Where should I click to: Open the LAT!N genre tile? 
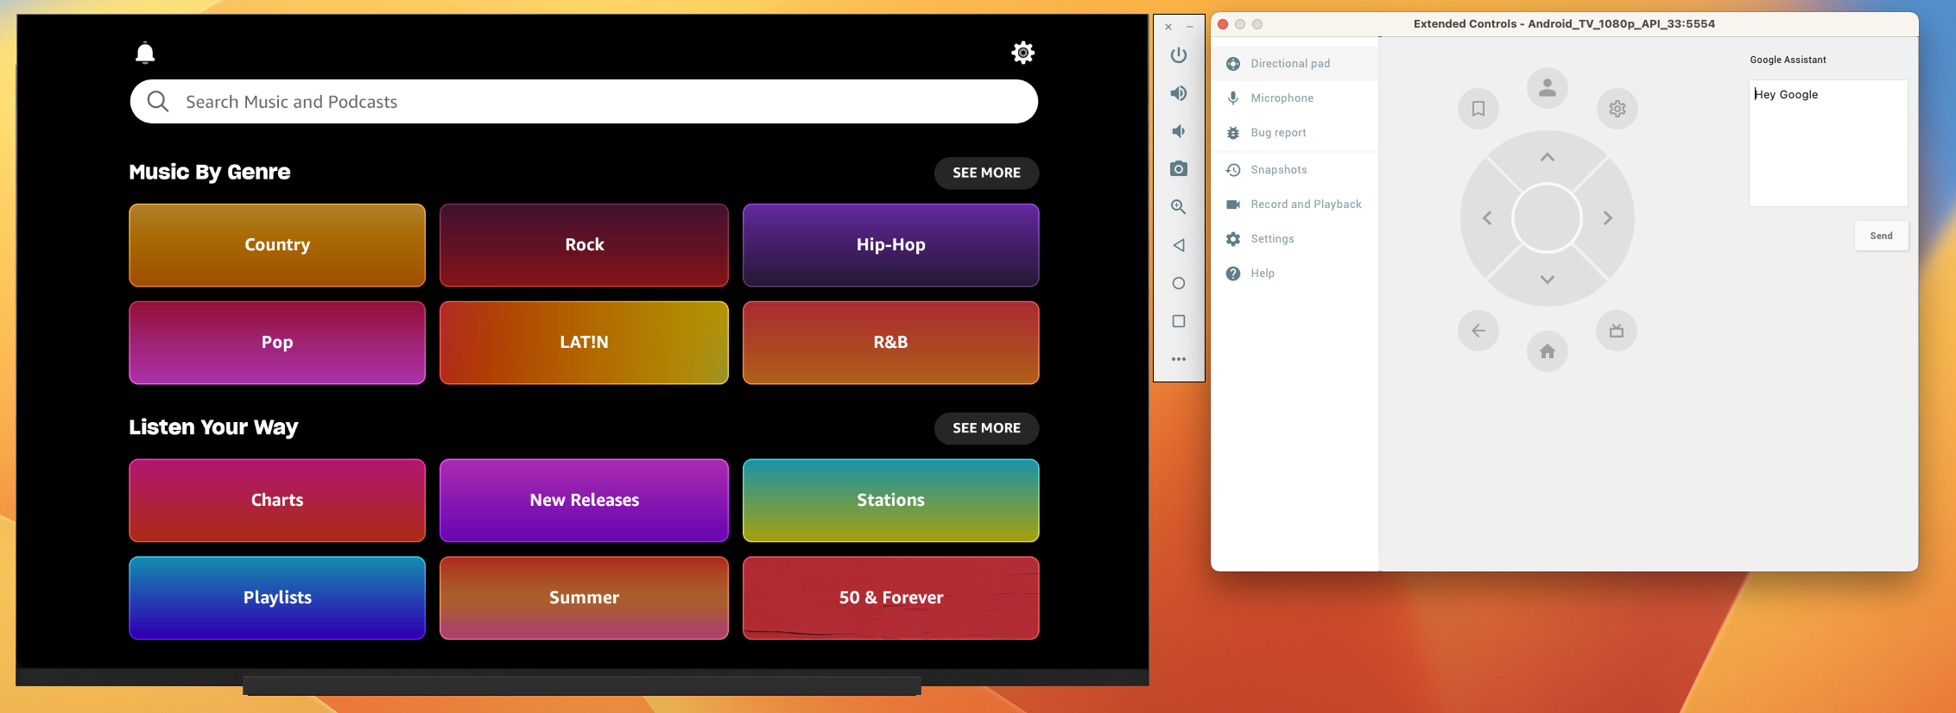(584, 343)
